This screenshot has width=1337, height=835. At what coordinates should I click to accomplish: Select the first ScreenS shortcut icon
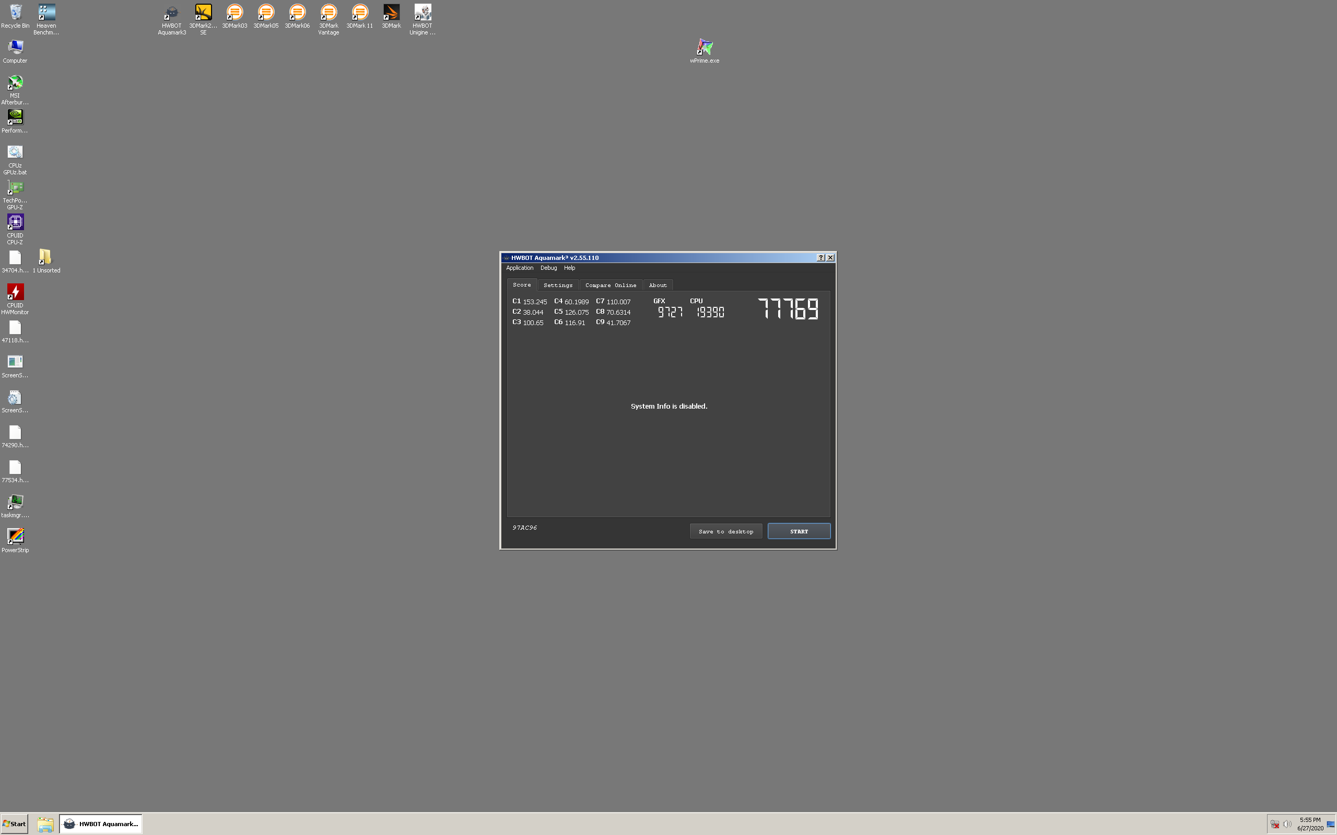[15, 366]
